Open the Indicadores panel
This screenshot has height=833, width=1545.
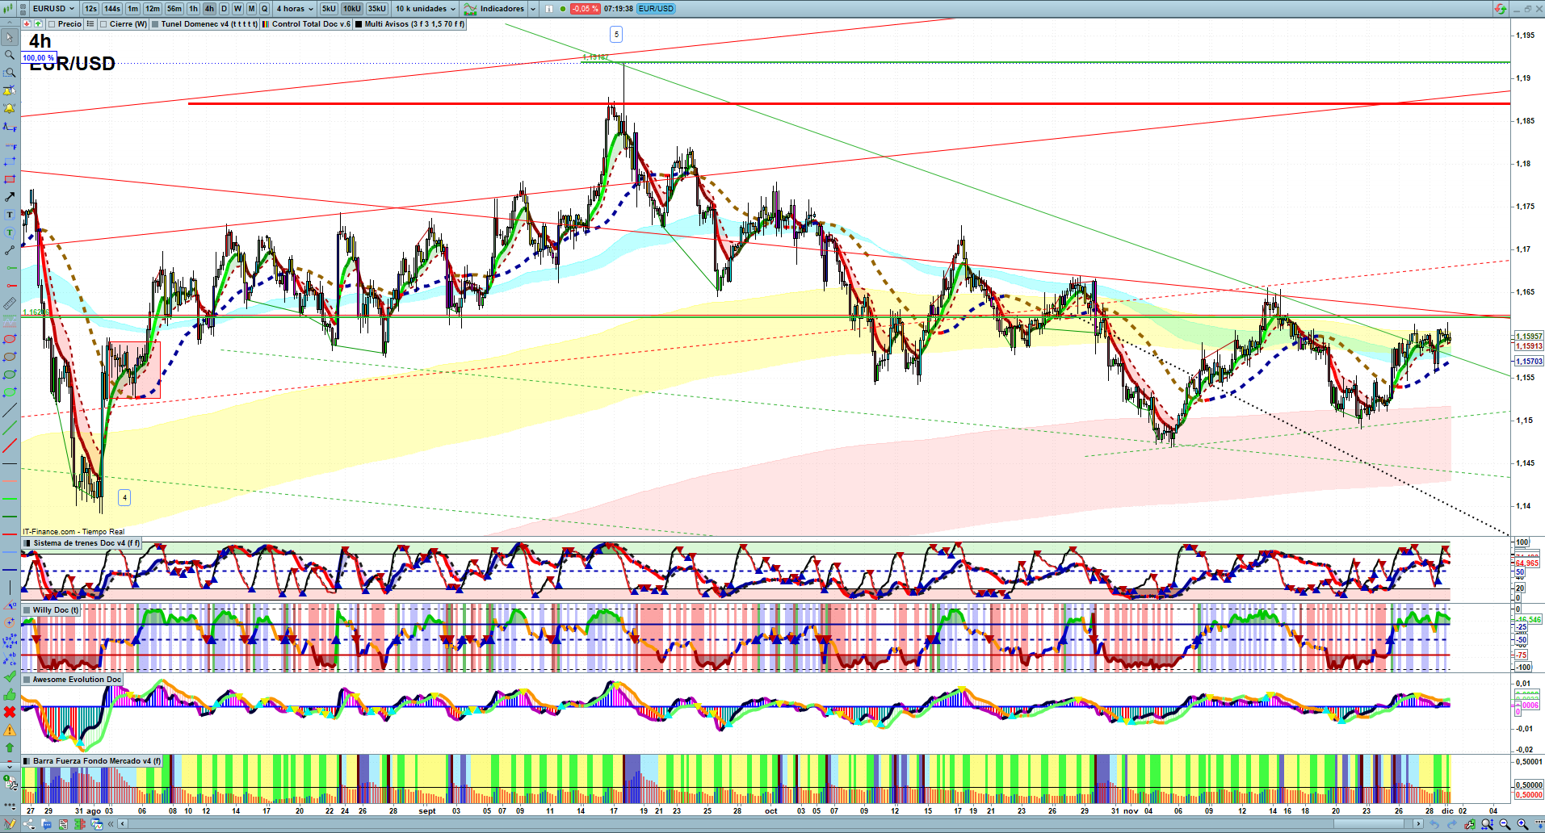(x=501, y=9)
